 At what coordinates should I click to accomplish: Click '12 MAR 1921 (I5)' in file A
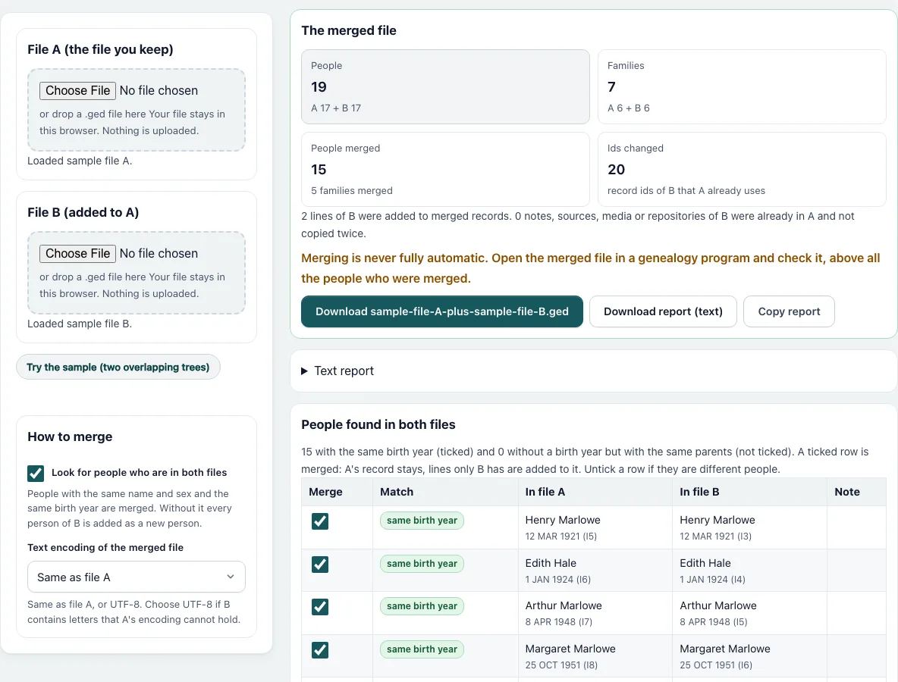(x=561, y=536)
